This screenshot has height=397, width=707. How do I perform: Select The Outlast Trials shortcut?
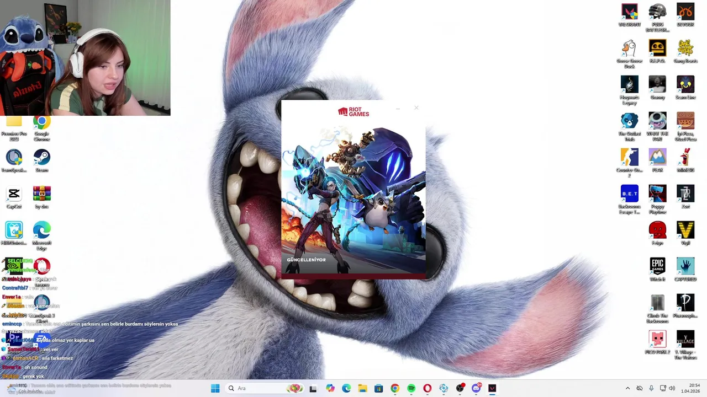tap(629, 127)
